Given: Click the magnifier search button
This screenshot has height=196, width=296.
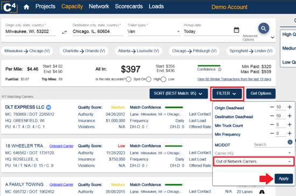Looking at the screenshot, I should coord(264,29).
